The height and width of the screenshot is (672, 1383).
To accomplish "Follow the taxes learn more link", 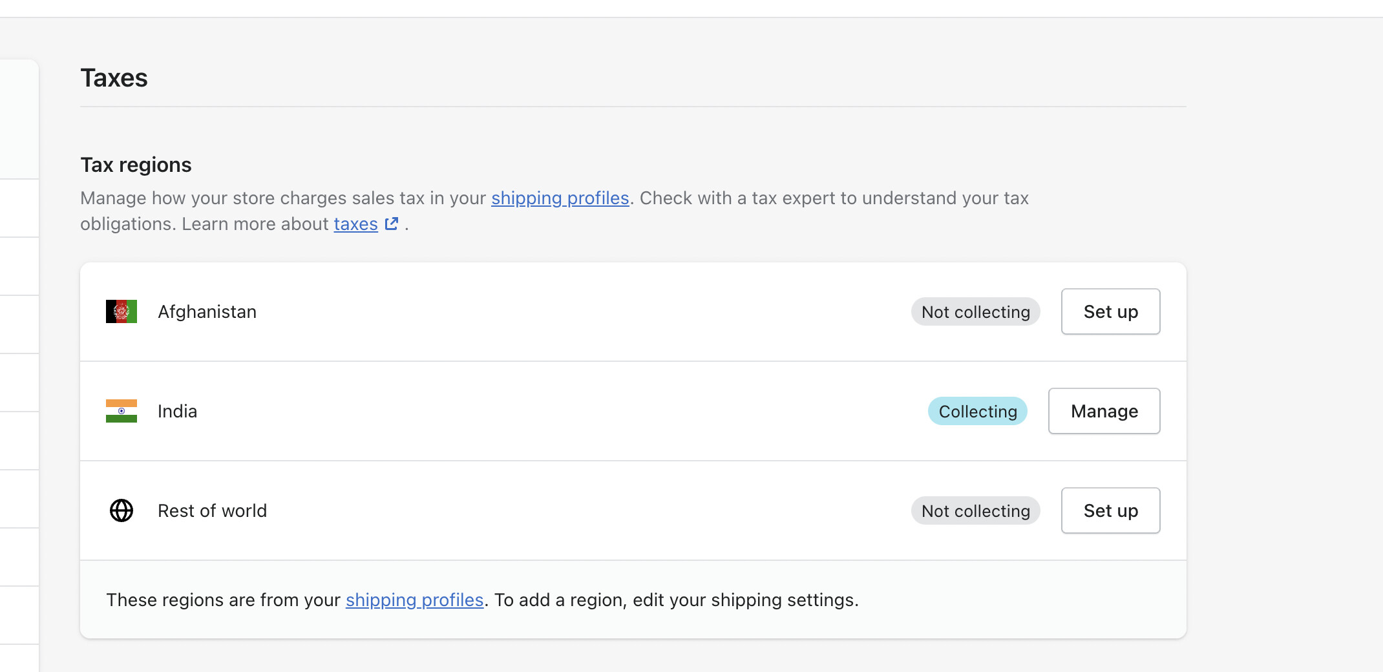I will tap(355, 224).
